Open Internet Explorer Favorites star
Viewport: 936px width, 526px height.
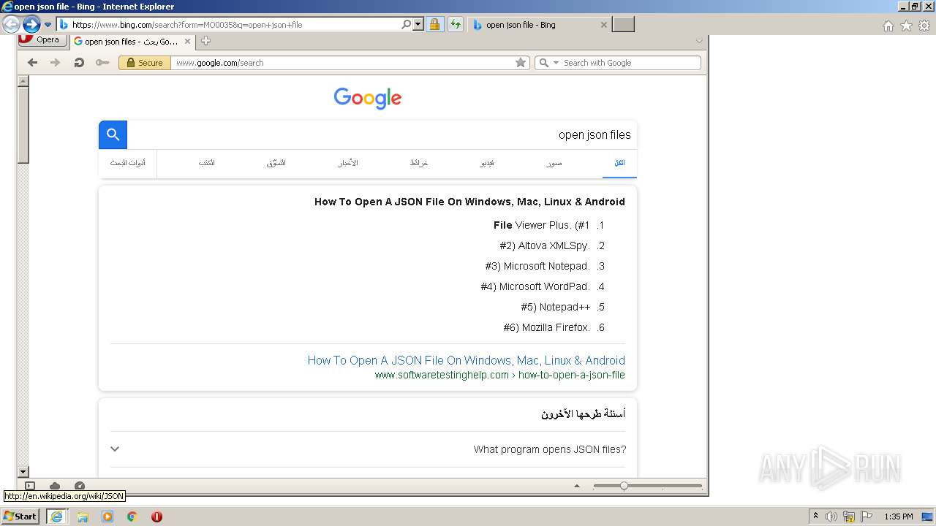pyautogui.click(x=906, y=26)
